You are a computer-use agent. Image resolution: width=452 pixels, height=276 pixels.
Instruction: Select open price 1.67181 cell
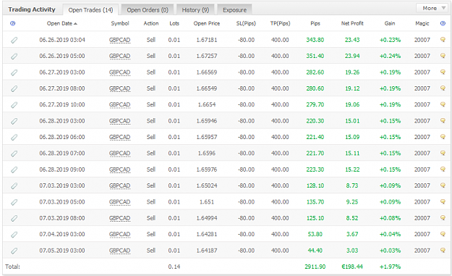207,40
